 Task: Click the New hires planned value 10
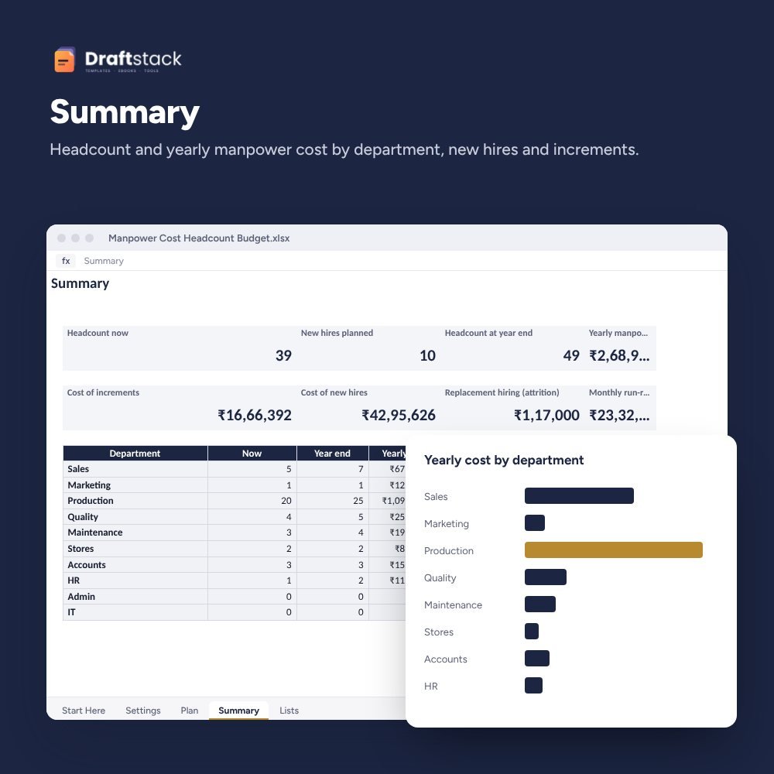(x=427, y=355)
